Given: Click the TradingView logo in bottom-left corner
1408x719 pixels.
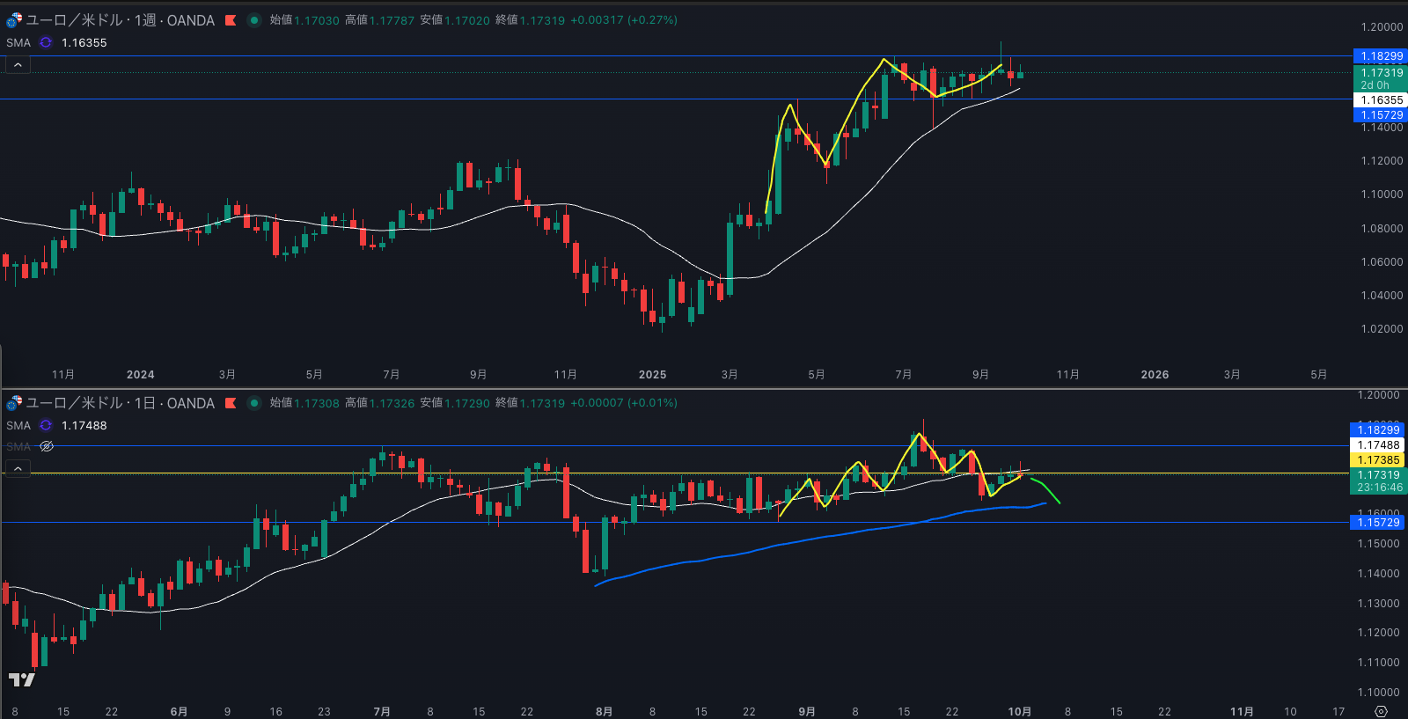Looking at the screenshot, I should pyautogui.click(x=21, y=679).
